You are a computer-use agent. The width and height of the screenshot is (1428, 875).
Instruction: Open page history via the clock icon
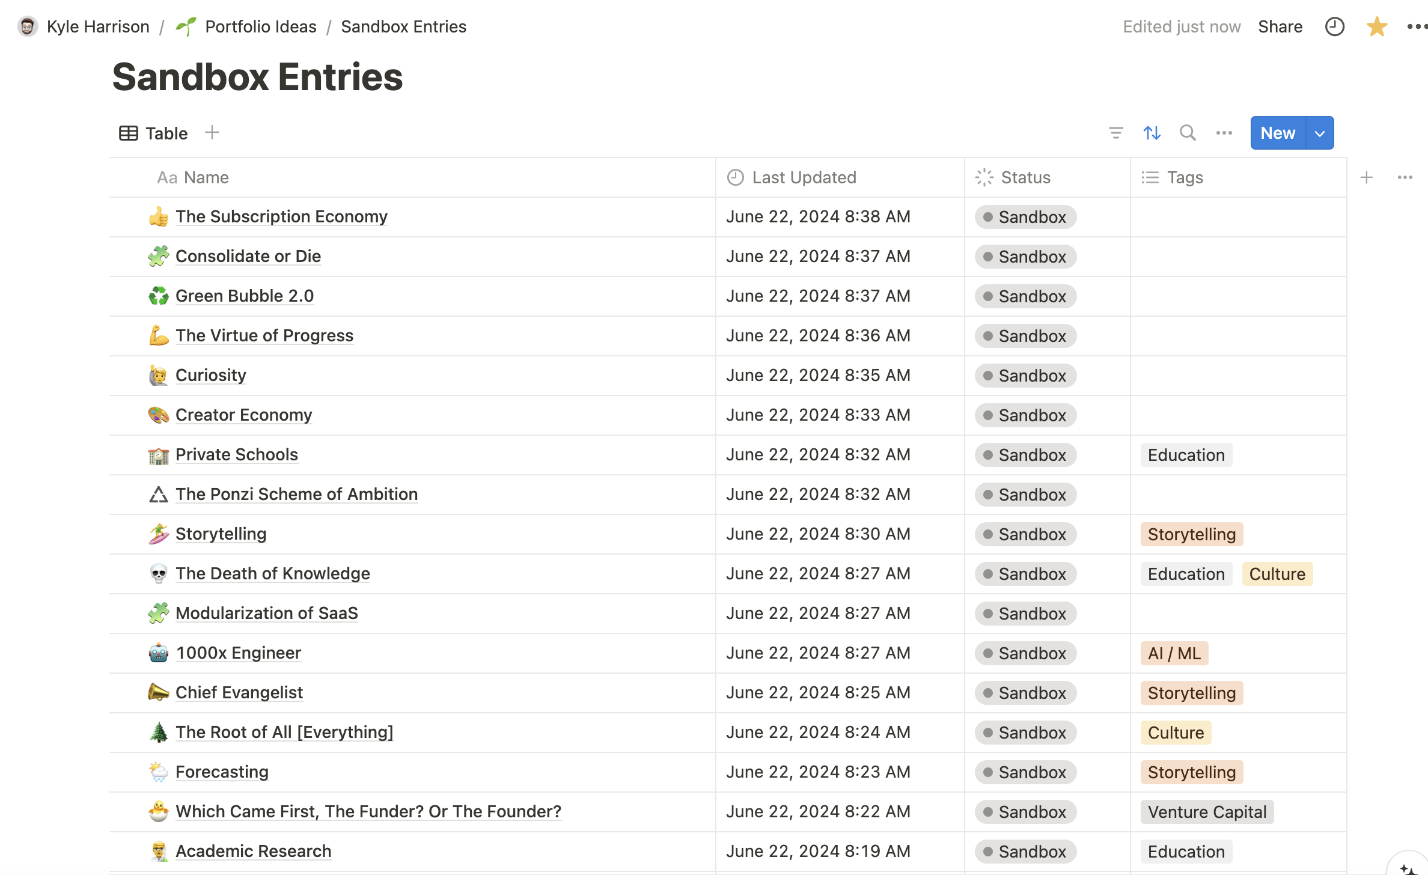[1334, 26]
